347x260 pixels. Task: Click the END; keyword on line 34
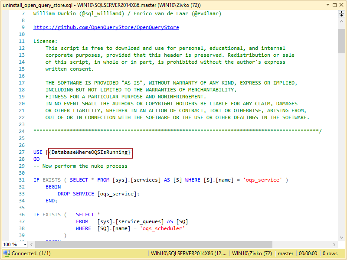point(51,201)
